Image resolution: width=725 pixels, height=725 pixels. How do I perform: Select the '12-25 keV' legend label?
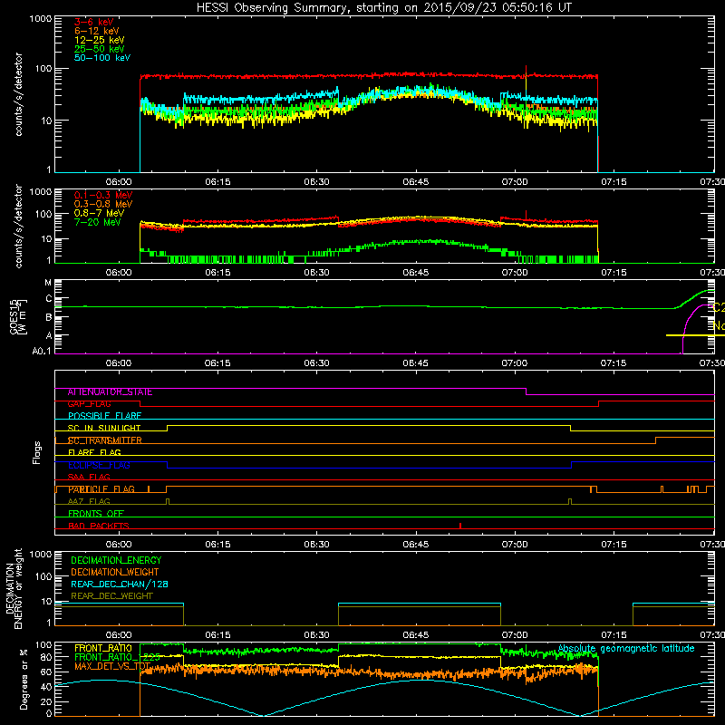click(x=100, y=40)
